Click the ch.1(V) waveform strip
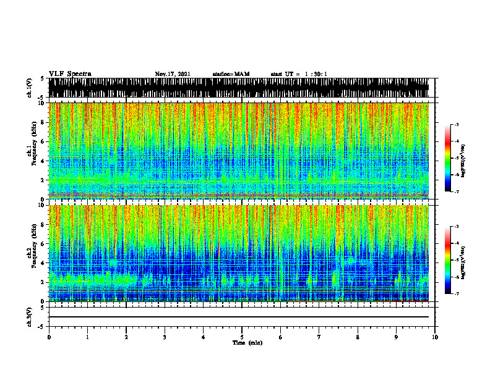 238,88
